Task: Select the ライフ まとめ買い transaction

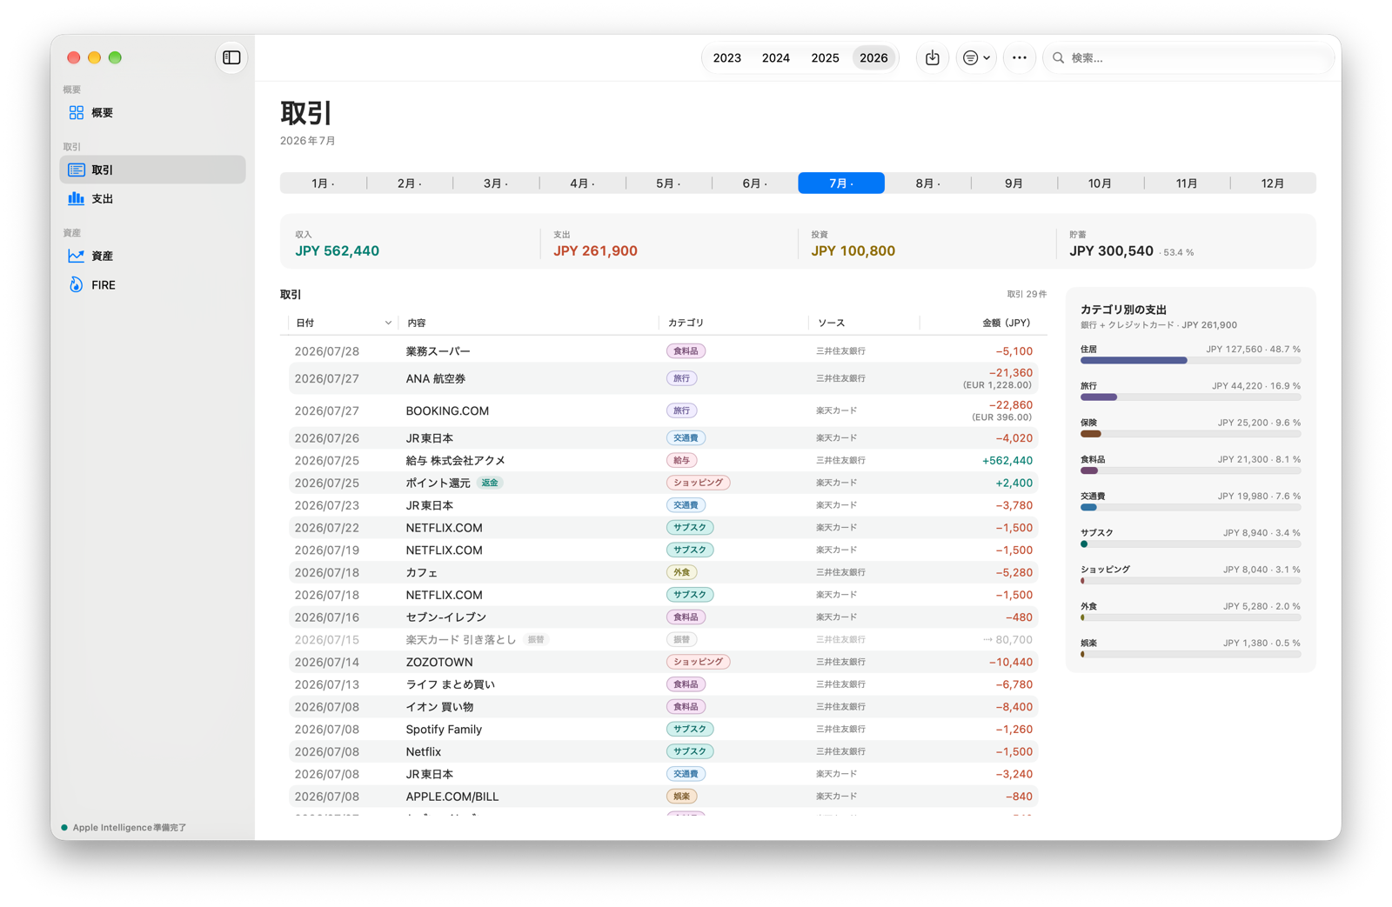Action: coord(664,684)
